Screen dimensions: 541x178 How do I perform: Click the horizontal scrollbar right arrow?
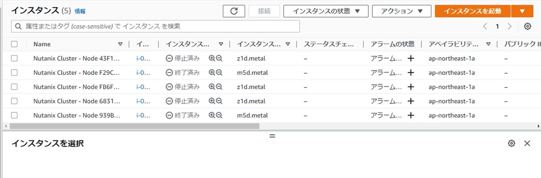(x=538, y=126)
